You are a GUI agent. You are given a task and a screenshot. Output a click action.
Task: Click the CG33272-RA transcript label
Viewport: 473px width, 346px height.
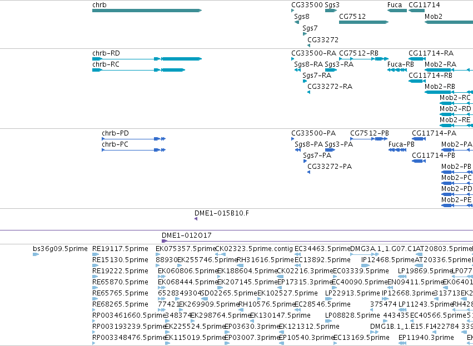[330, 87]
